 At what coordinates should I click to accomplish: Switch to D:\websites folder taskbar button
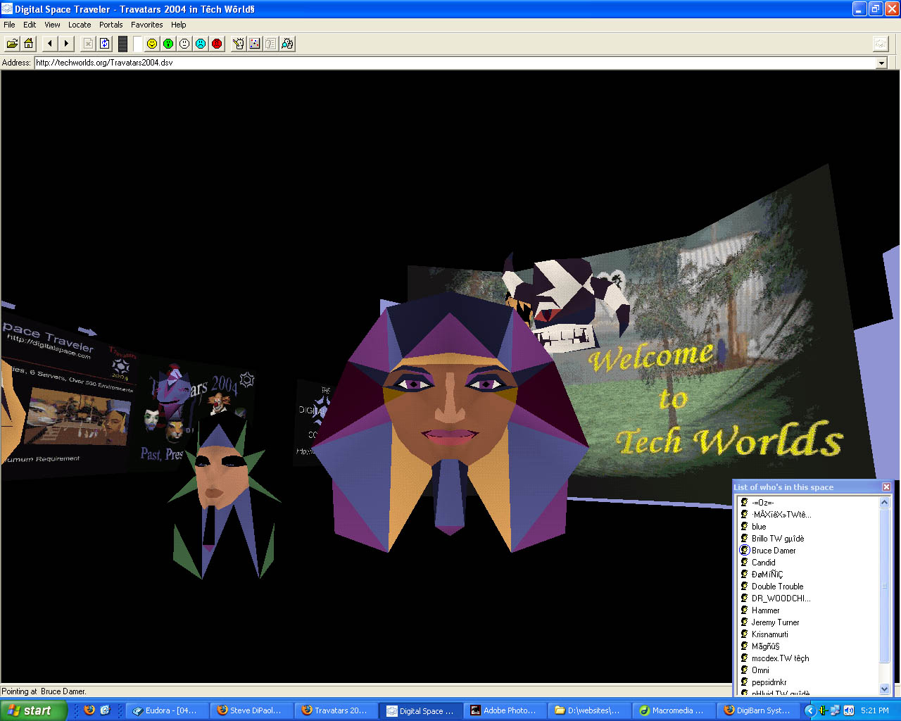(x=590, y=710)
